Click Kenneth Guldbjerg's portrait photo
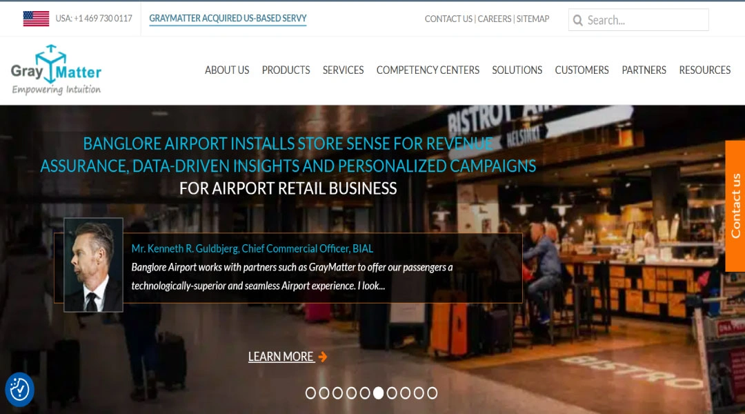 (94, 265)
